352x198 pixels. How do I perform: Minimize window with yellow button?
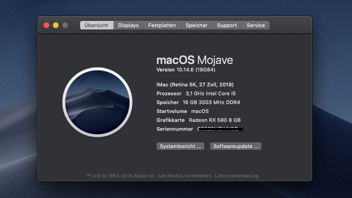(56, 25)
